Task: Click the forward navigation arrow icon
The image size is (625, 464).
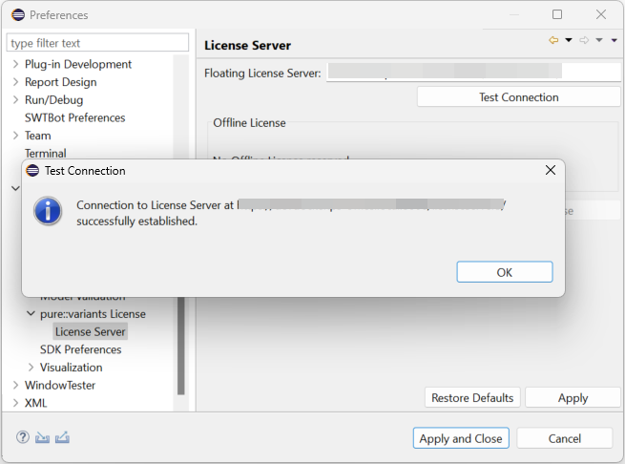Action: [584, 40]
